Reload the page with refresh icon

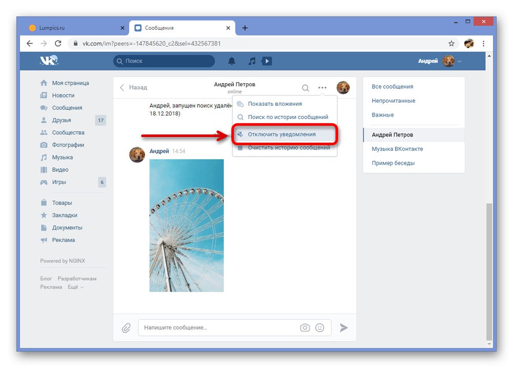(x=58, y=43)
